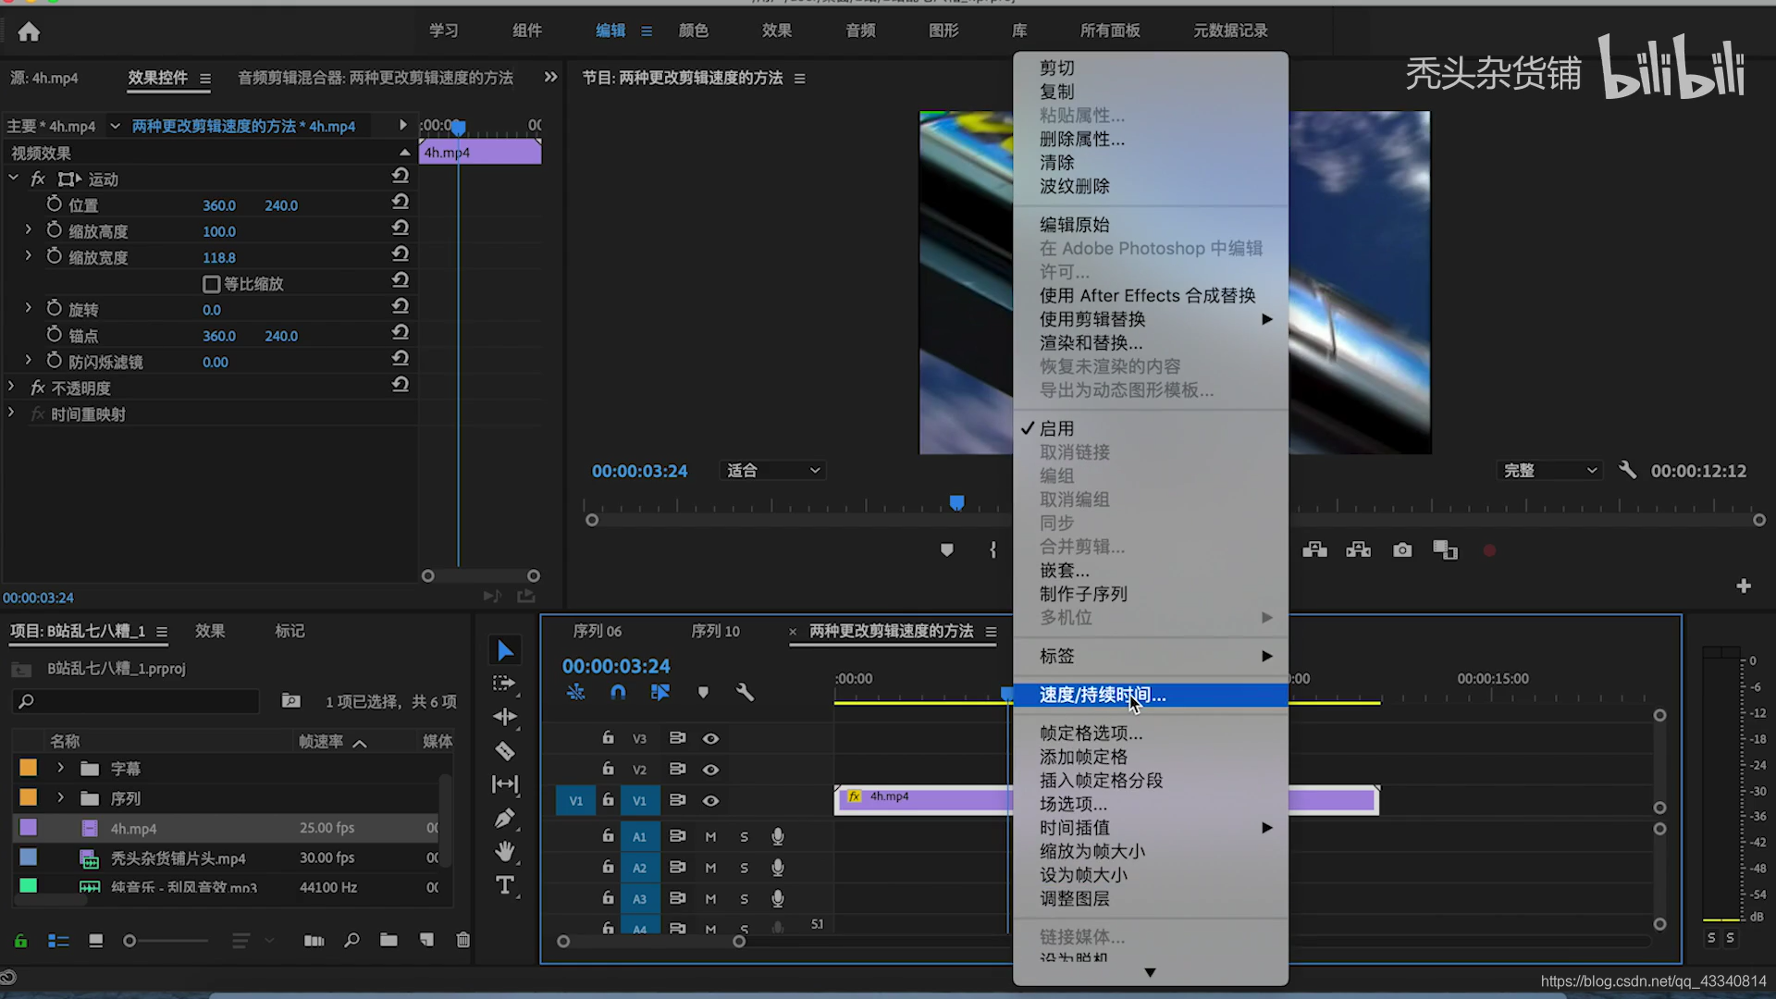Open the 完整 playback resolution dropdown
This screenshot has height=999, width=1776.
pyautogui.click(x=1549, y=471)
